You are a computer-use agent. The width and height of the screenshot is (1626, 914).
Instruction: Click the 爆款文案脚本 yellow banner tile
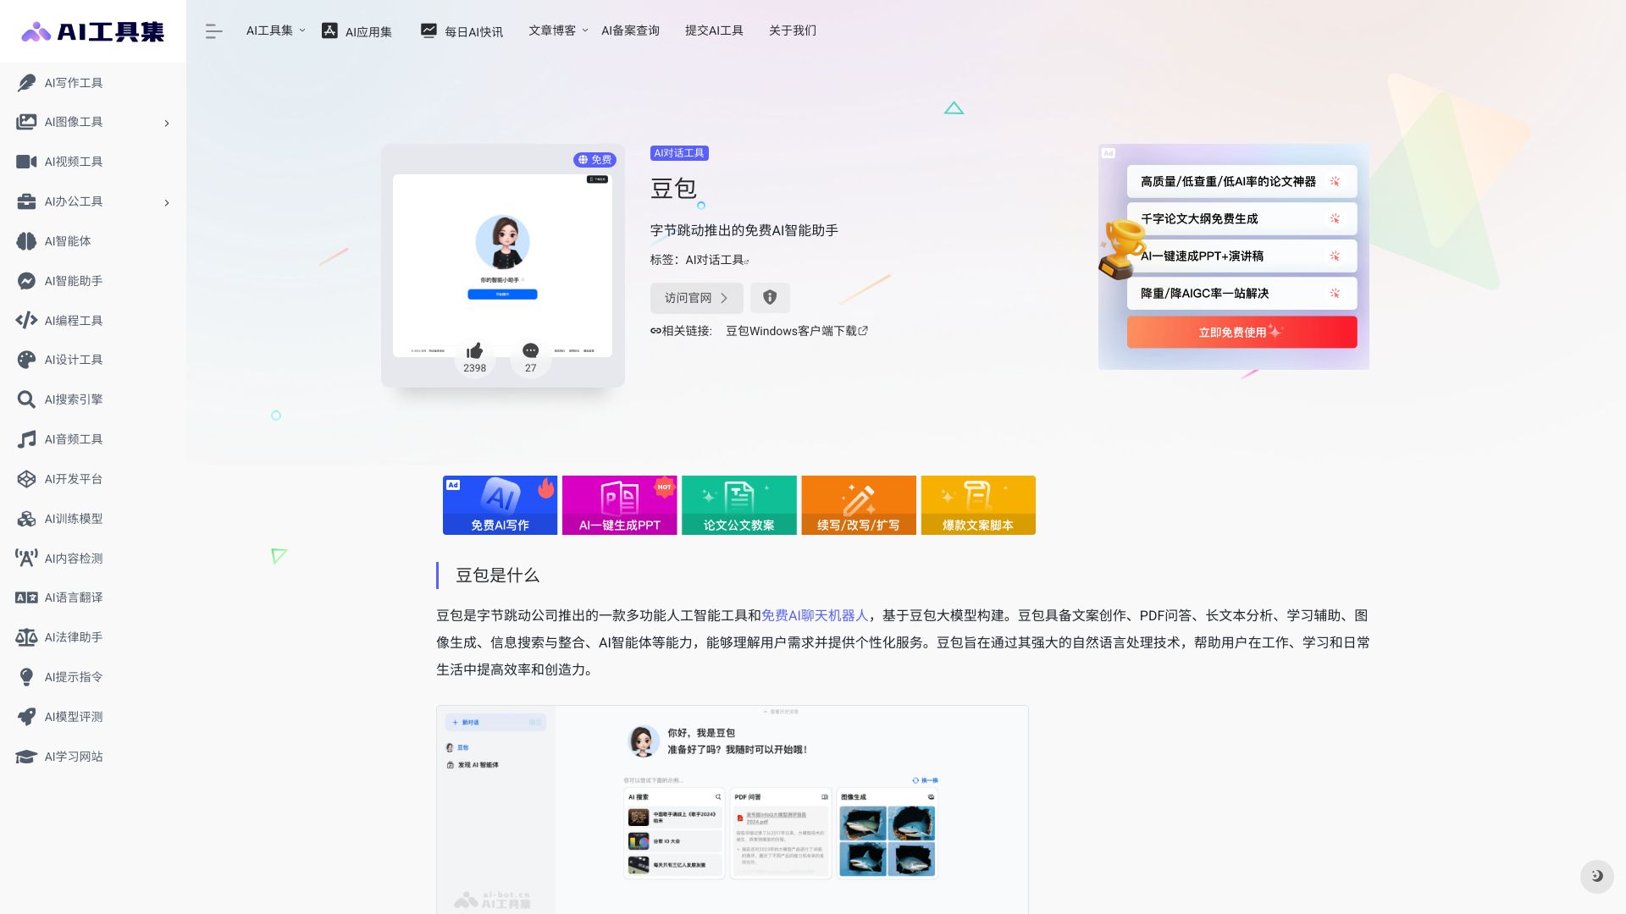[x=978, y=505]
